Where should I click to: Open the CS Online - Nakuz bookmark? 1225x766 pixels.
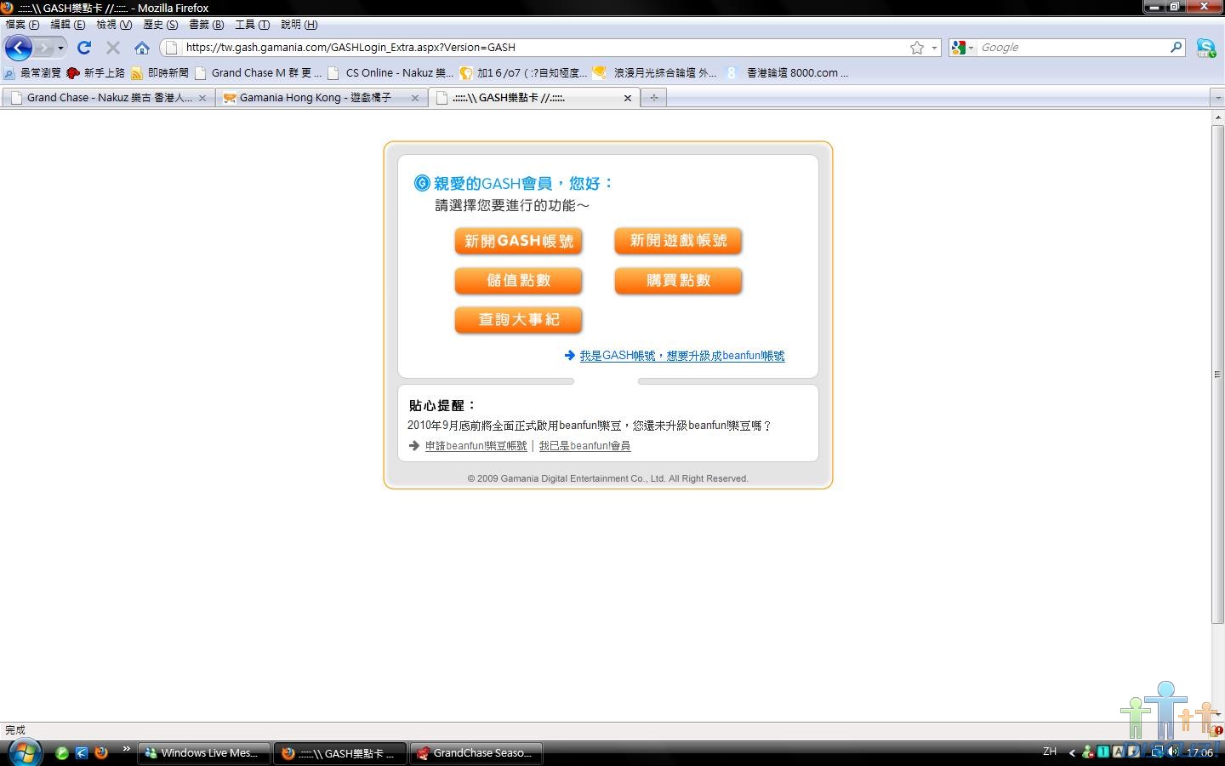tap(390, 73)
